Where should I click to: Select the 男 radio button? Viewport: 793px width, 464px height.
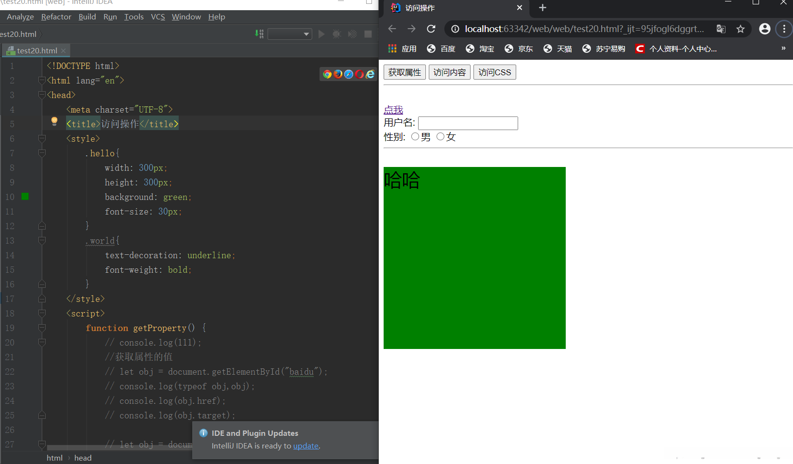click(x=415, y=137)
